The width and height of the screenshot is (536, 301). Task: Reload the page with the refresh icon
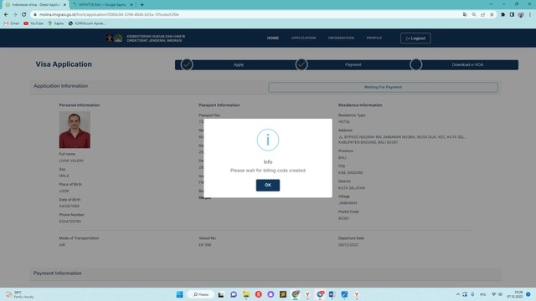click(24, 15)
